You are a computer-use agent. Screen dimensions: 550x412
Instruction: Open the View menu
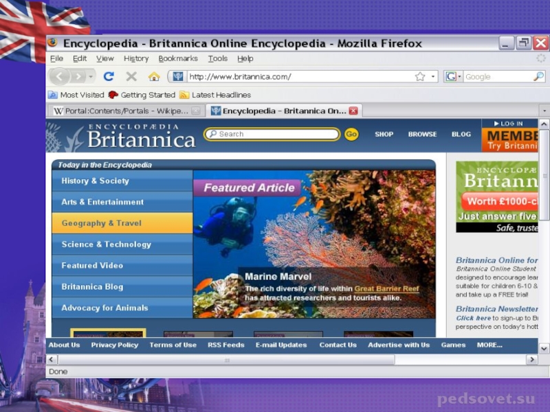point(105,58)
